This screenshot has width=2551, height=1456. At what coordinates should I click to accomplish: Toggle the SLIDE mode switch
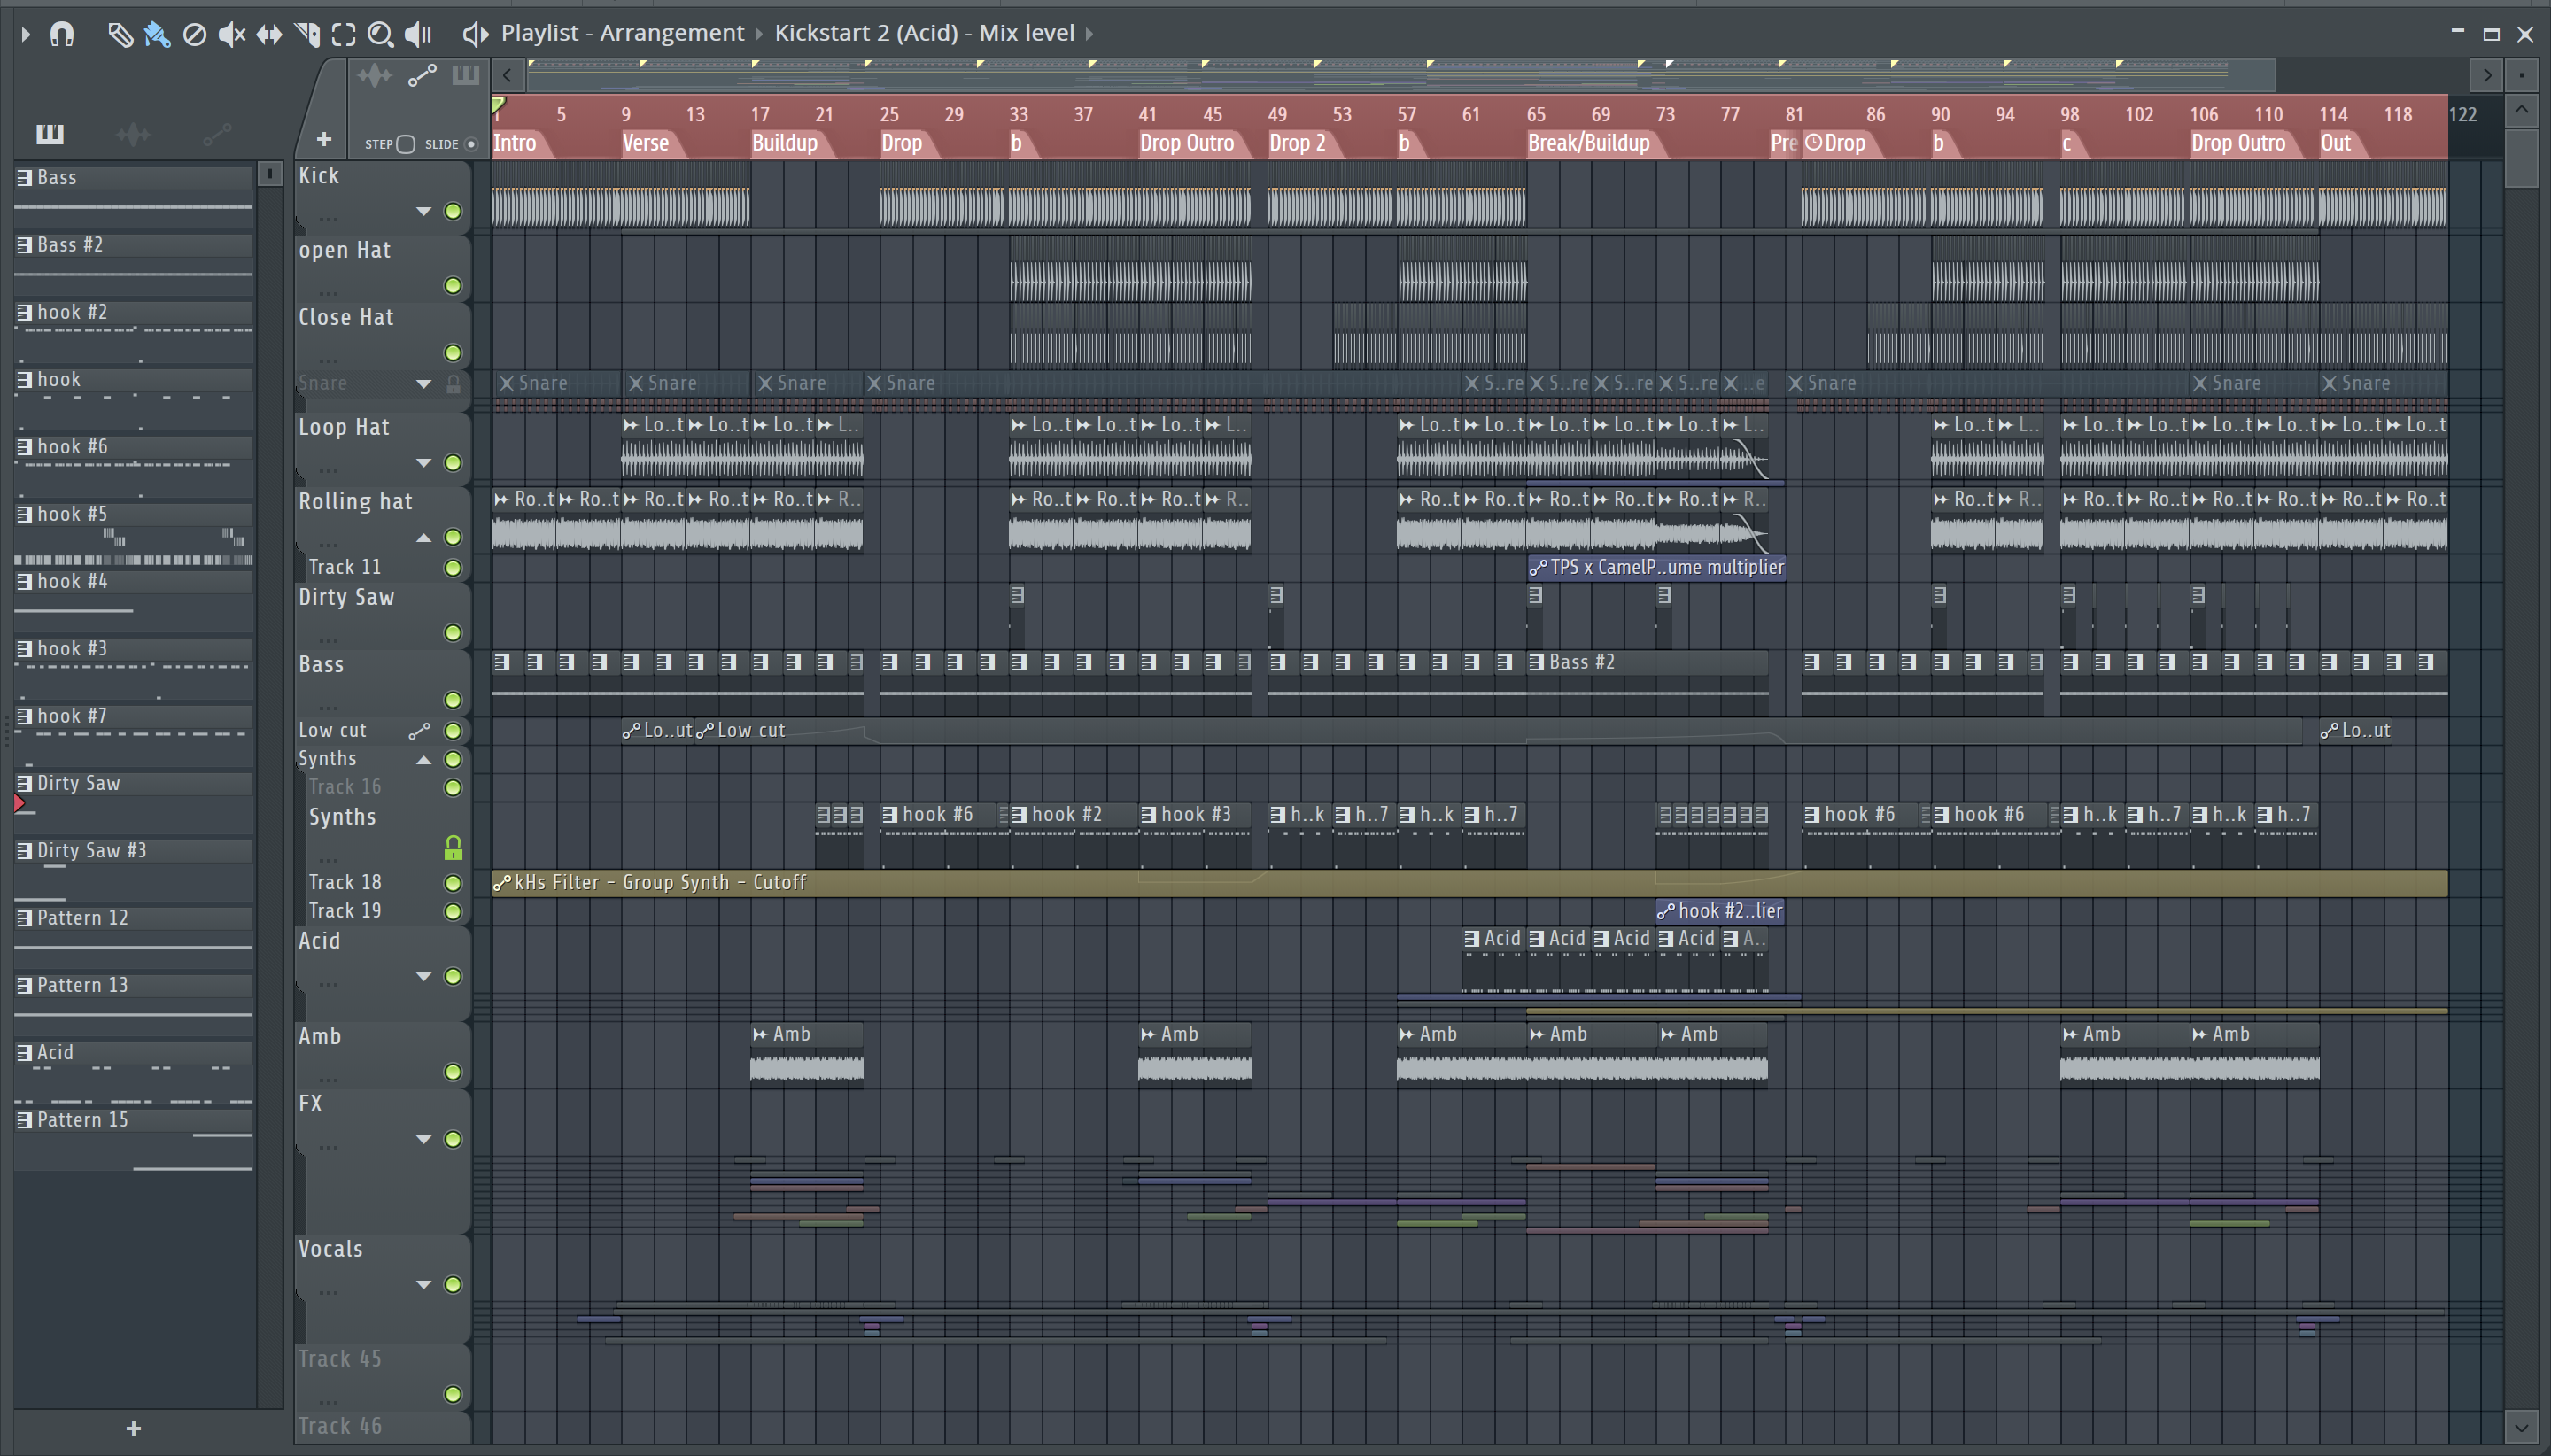[471, 144]
